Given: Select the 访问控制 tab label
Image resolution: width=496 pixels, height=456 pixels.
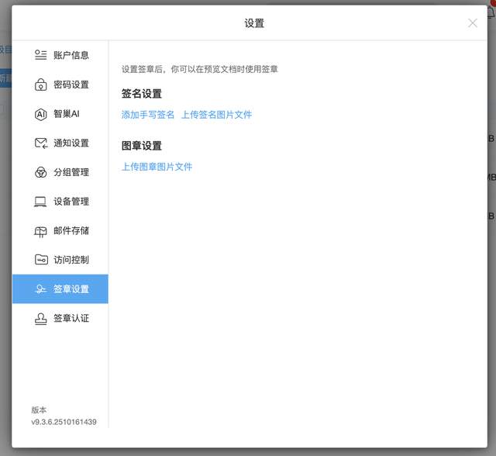Looking at the screenshot, I should pyautogui.click(x=71, y=260).
